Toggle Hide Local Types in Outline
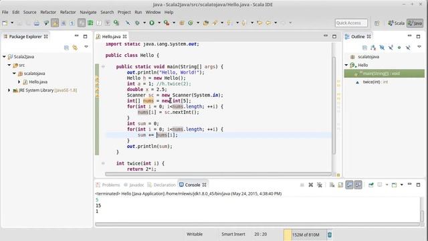 click(408, 48)
